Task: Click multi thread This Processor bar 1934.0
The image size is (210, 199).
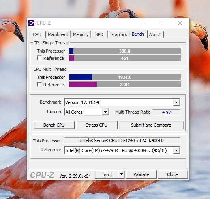Action: (x=124, y=77)
